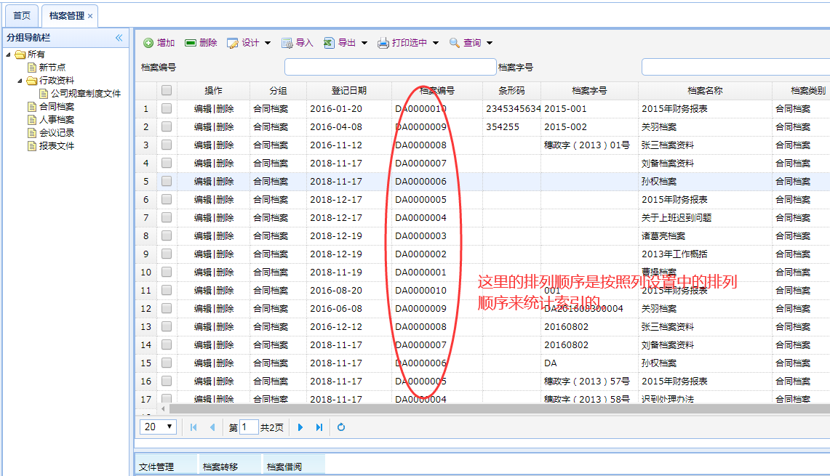This screenshot has height=476, width=830.
Task: Select the checkbox in row 5
Action: pyautogui.click(x=167, y=182)
